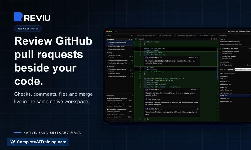Select totals.ts in the file list
This screenshot has width=251, height=150.
235,96
